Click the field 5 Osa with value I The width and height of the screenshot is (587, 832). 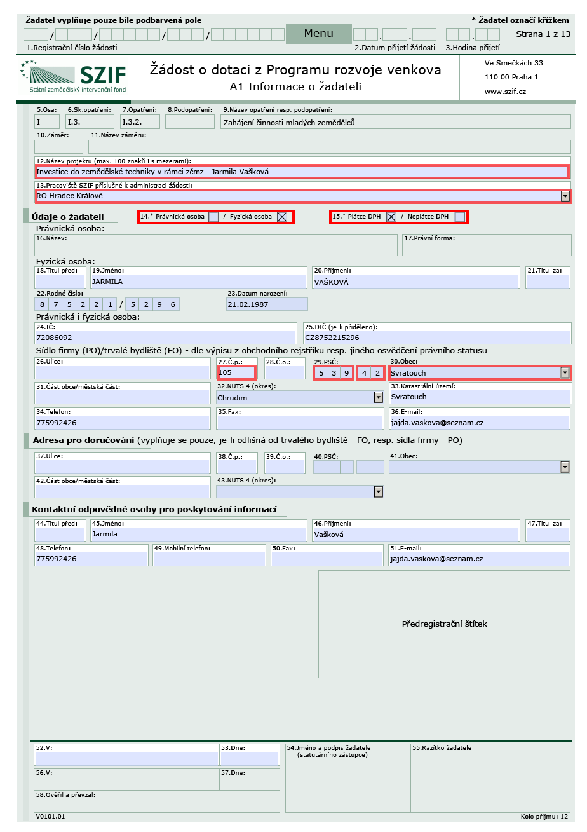click(x=47, y=122)
